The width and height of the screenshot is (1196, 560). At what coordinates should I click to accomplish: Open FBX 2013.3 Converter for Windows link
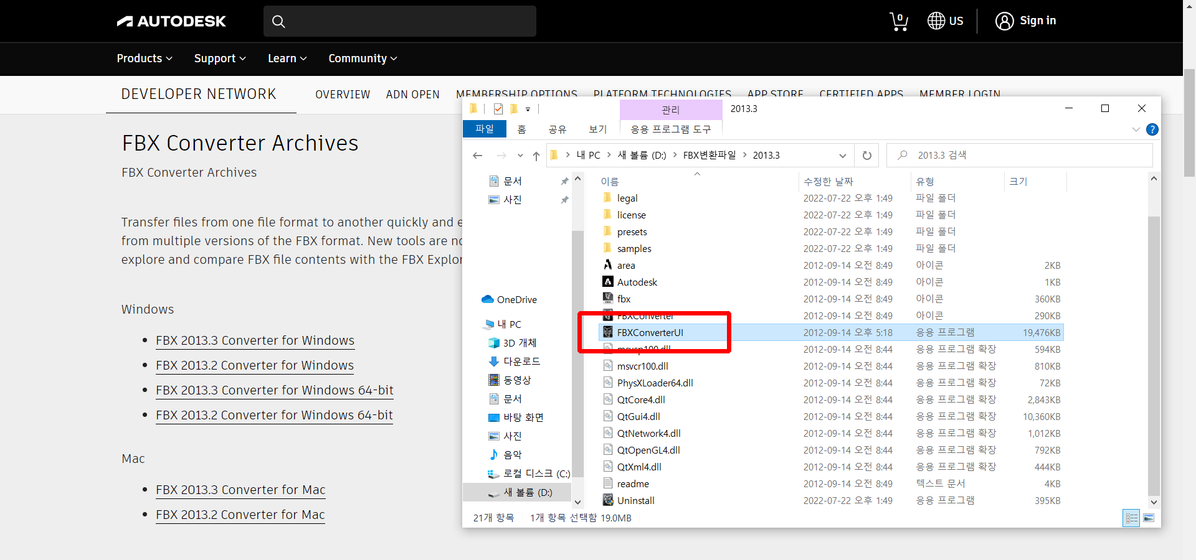(x=255, y=340)
